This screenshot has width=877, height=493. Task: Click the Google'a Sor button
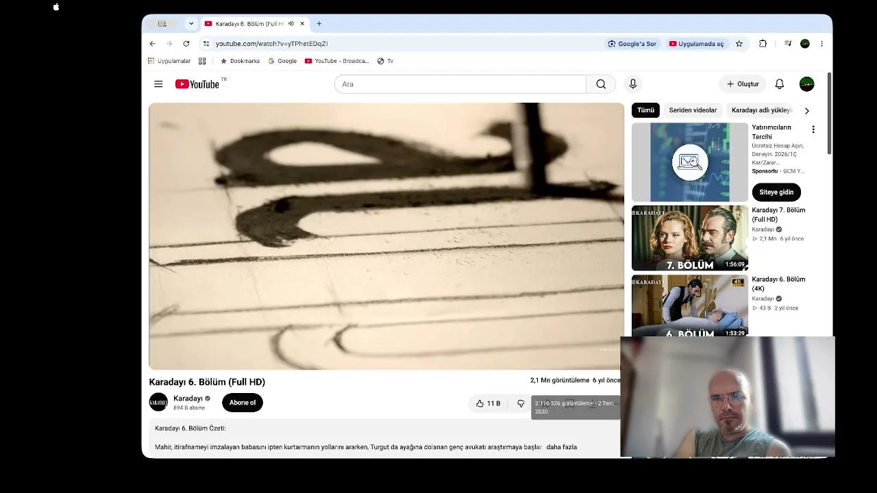(x=632, y=44)
